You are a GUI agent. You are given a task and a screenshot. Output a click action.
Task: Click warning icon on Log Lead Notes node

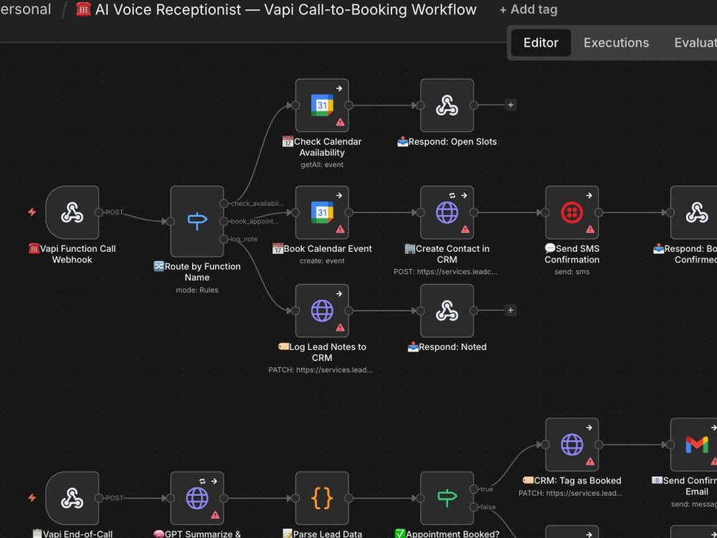340,328
